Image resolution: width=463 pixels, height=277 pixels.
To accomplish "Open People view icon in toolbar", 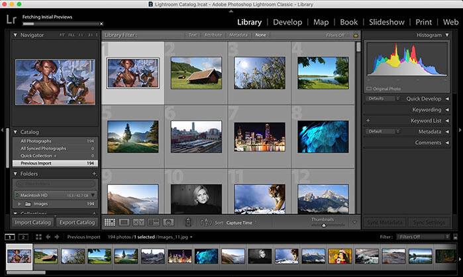I will [168, 223].
